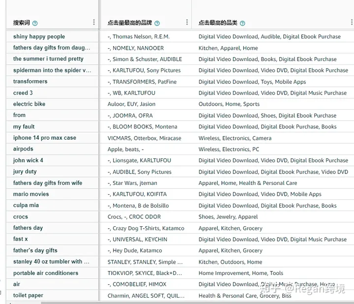Select the 'my fault' search term
The image size is (354, 304).
(24, 126)
